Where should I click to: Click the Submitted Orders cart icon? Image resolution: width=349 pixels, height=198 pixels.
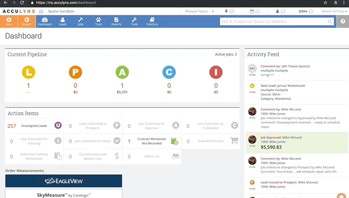[234, 140]
